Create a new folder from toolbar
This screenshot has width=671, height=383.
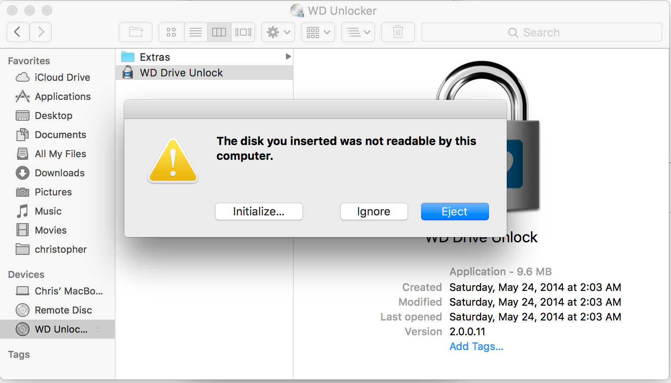136,32
